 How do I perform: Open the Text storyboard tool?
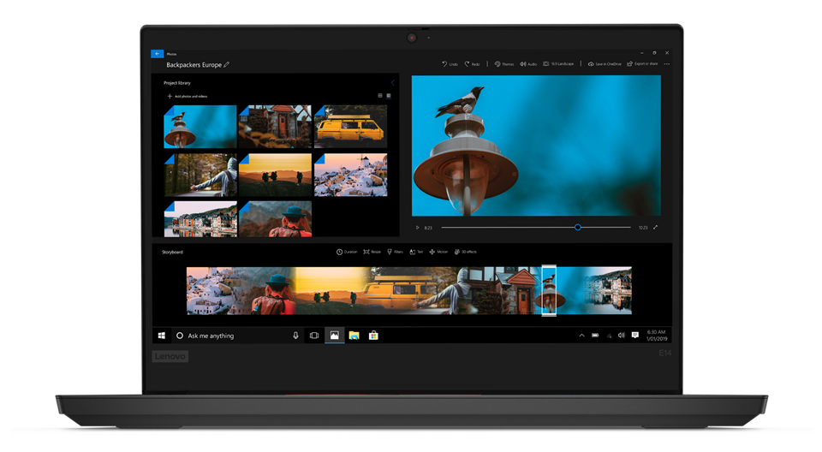click(x=416, y=253)
